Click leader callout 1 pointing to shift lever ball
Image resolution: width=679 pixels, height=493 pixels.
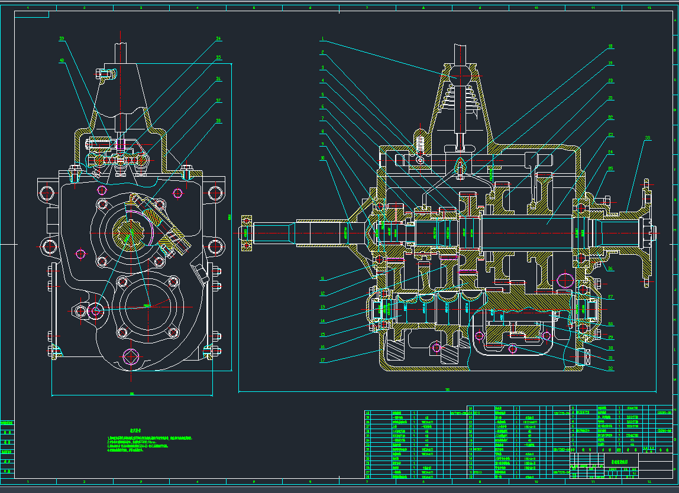tap(322, 39)
